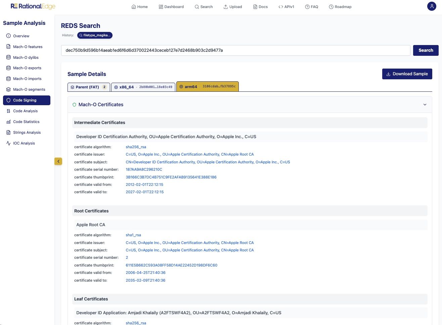This screenshot has width=442, height=325.
Task: Switch to the x86_64 architecture tab
Action: point(143,87)
